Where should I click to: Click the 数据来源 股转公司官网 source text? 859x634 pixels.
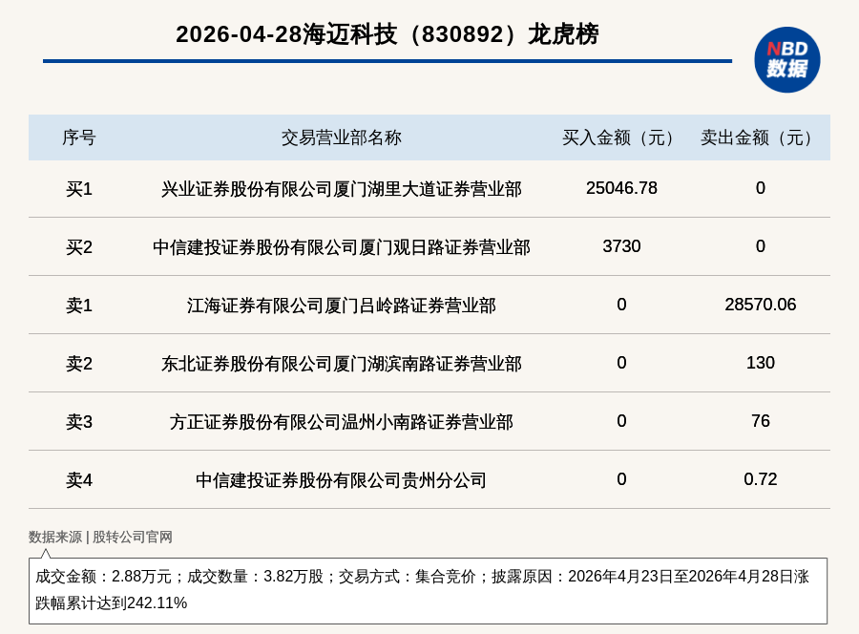coord(100,537)
